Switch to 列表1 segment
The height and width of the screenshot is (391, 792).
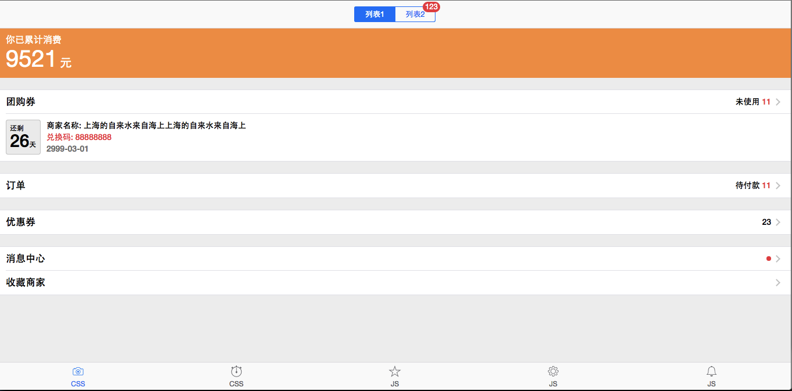(375, 15)
